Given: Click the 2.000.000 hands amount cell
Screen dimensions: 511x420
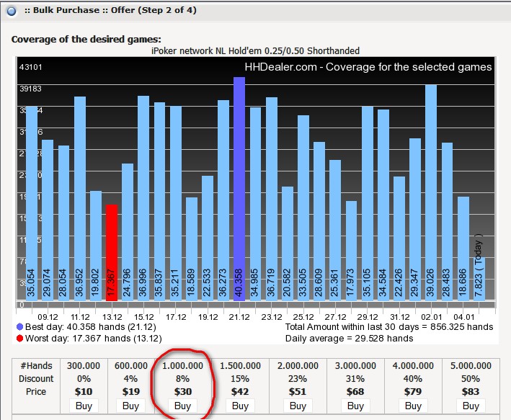Looking at the screenshot, I should (298, 365).
